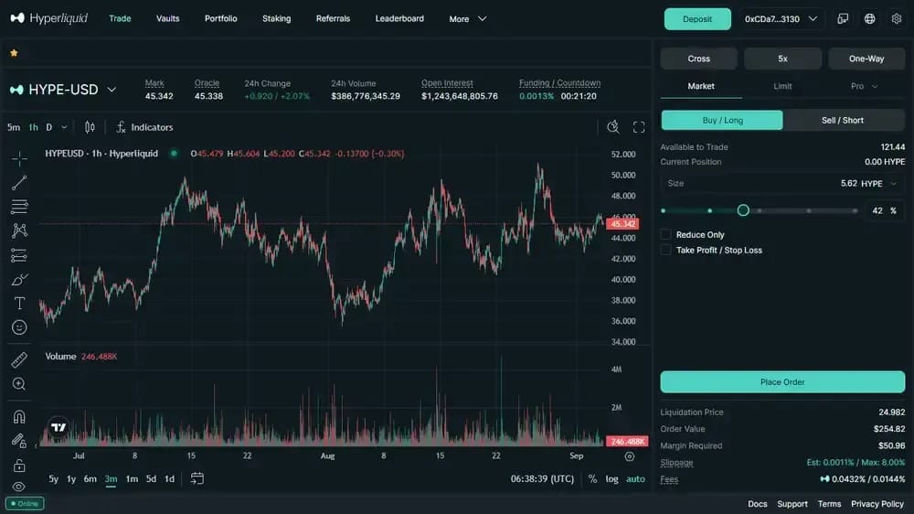This screenshot has width=914, height=514.
Task: Expand the chart interval dropdown arrow
Action: coord(64,127)
